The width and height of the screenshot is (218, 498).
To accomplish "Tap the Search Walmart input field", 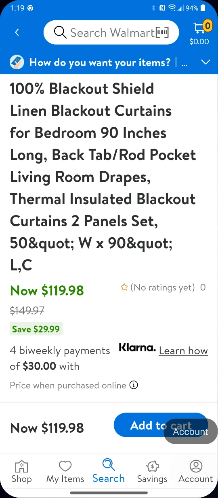I will click(x=111, y=32).
